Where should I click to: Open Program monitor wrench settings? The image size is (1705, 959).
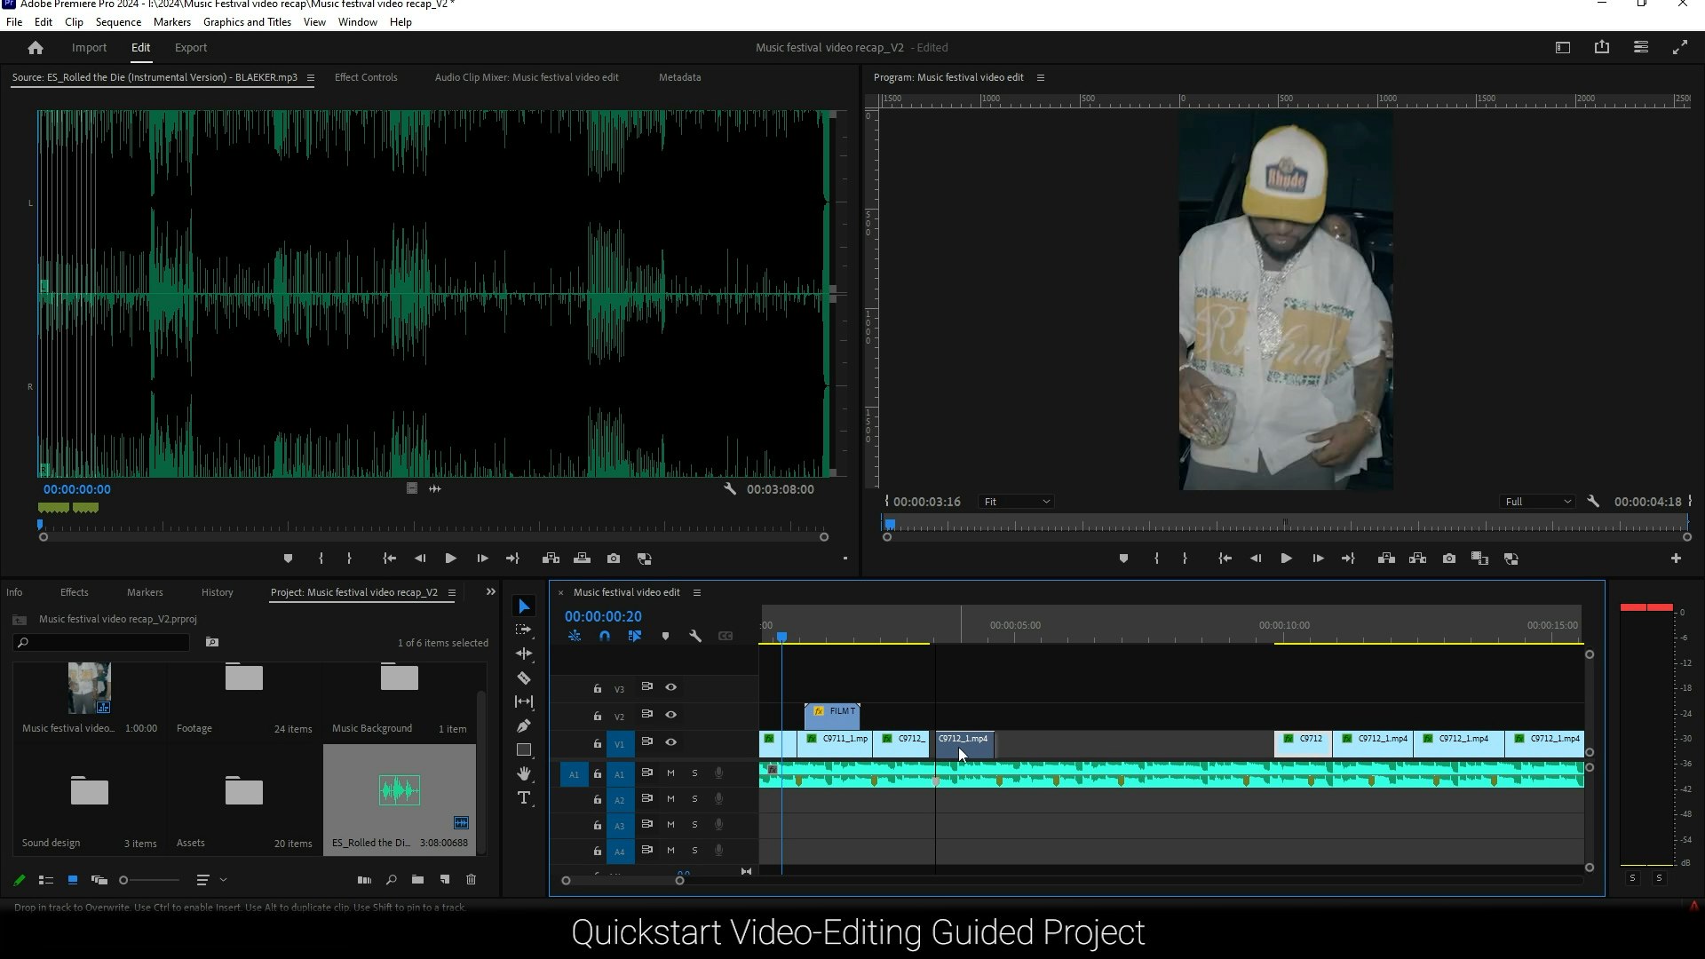tap(1593, 502)
